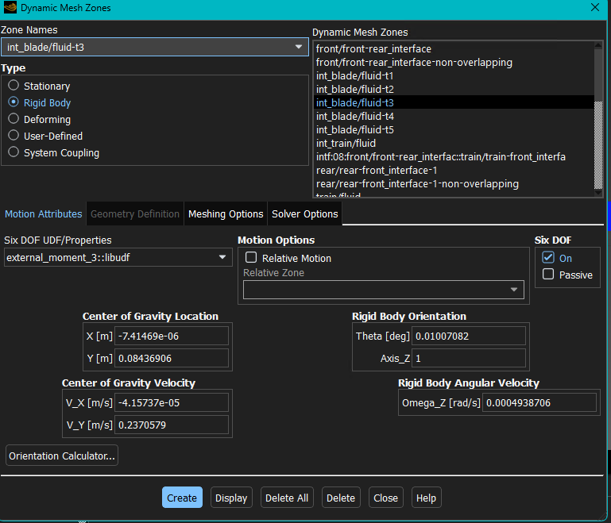Click the Ansys logo icon in title bar

10,8
